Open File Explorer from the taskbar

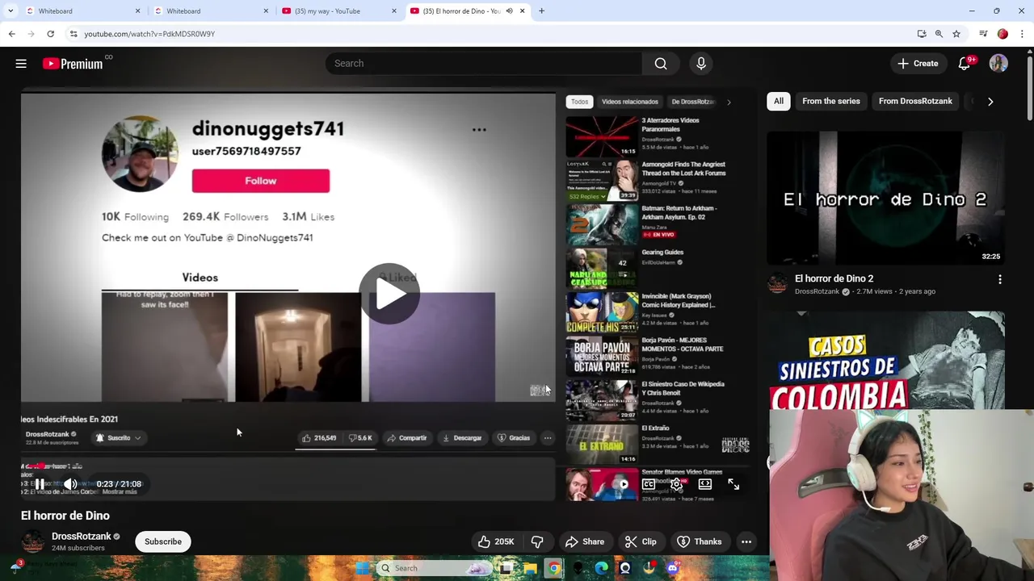[530, 568]
